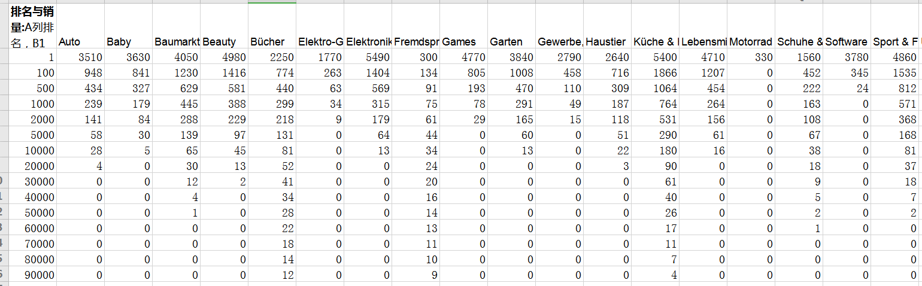Click the Motorrad header cell
This screenshot has width=922, height=286.
tap(751, 26)
